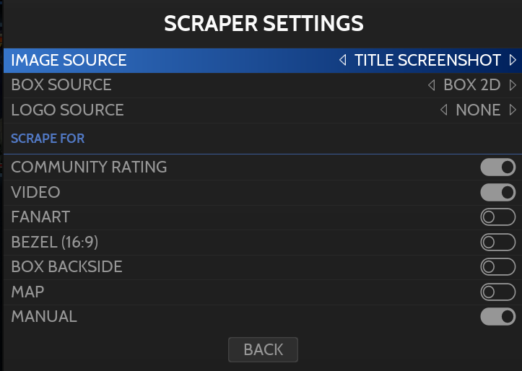Image resolution: width=522 pixels, height=371 pixels.
Task: Enable the Fanart toggle
Action: (x=498, y=217)
